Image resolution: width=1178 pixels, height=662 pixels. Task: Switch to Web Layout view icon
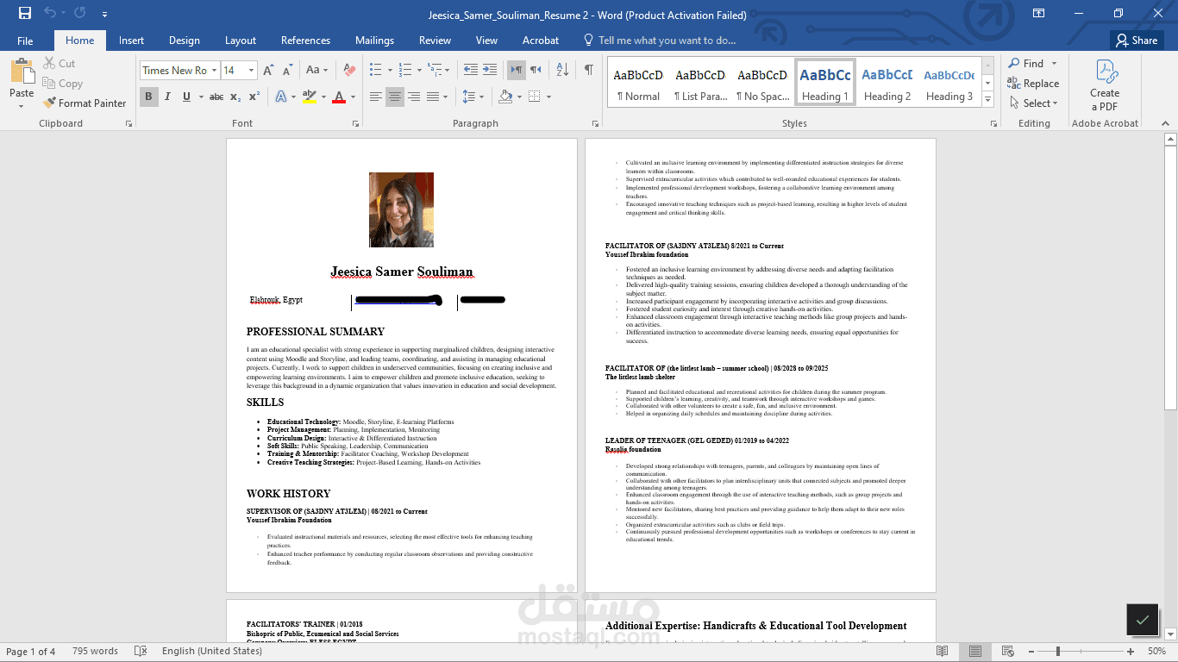tap(1006, 651)
